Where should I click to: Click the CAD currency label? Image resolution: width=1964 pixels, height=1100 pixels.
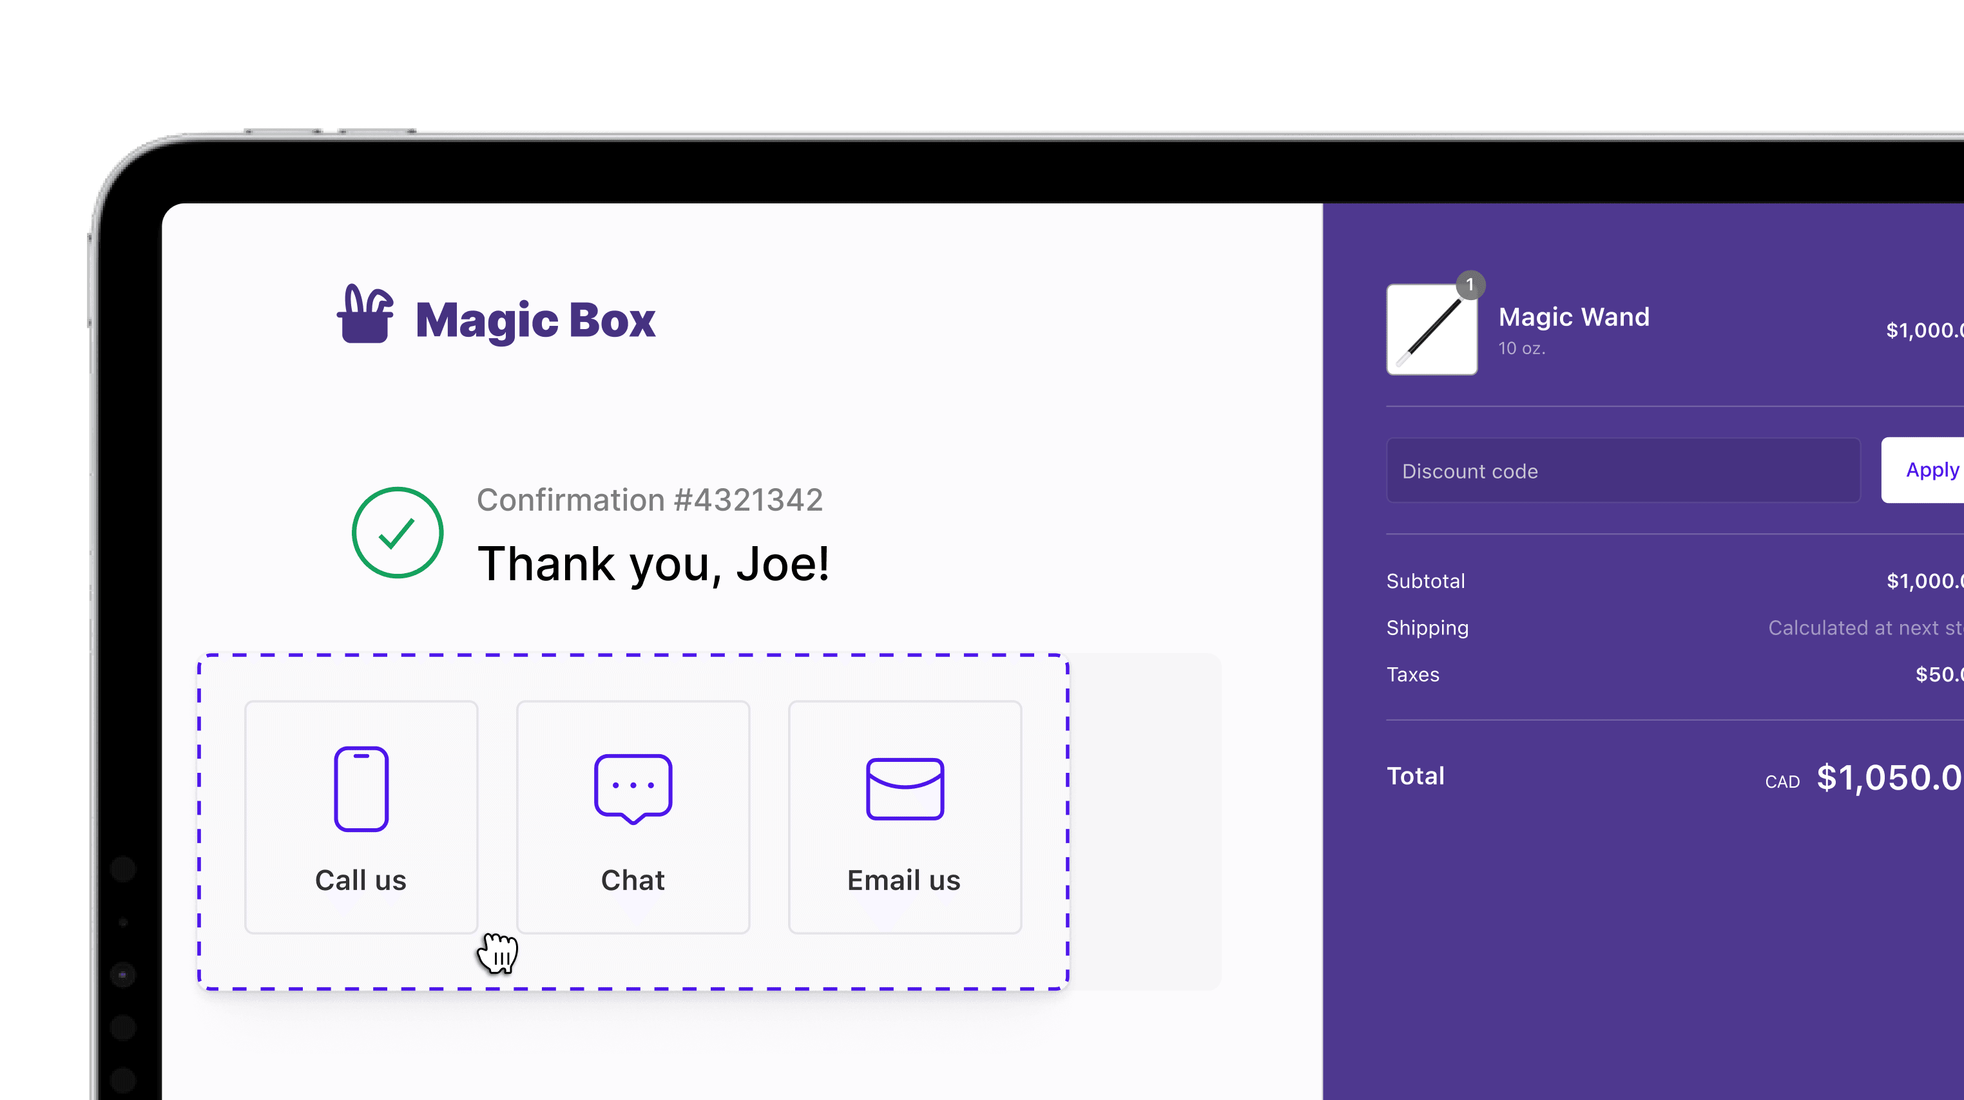click(x=1782, y=782)
